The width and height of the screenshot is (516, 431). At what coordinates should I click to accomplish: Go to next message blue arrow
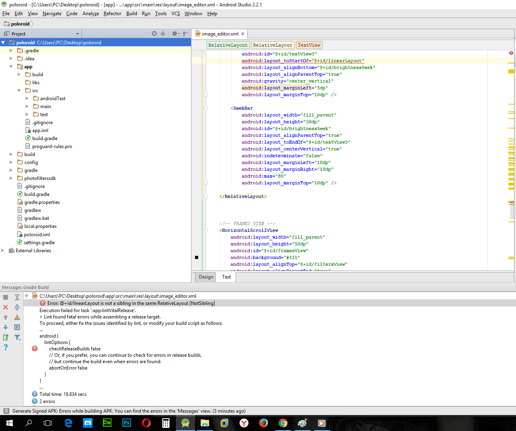tap(6, 327)
